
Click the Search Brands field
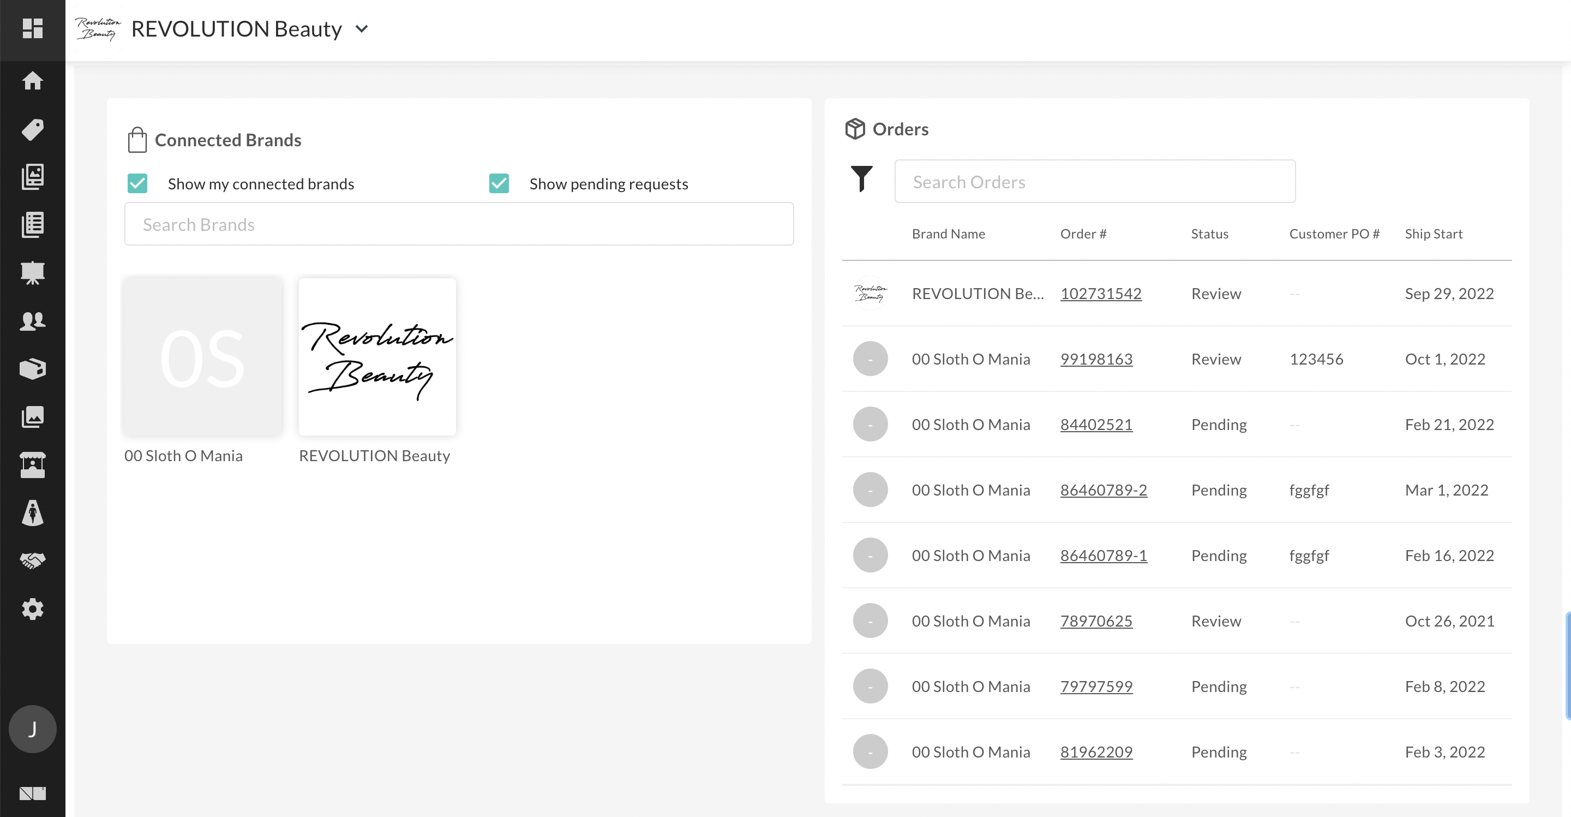pos(459,224)
